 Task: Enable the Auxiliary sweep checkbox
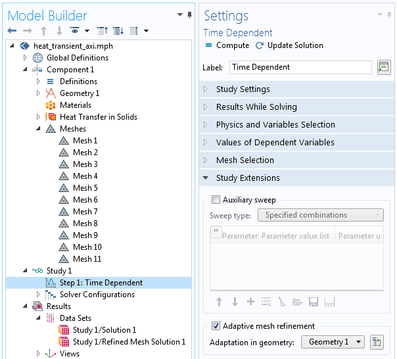(x=216, y=200)
